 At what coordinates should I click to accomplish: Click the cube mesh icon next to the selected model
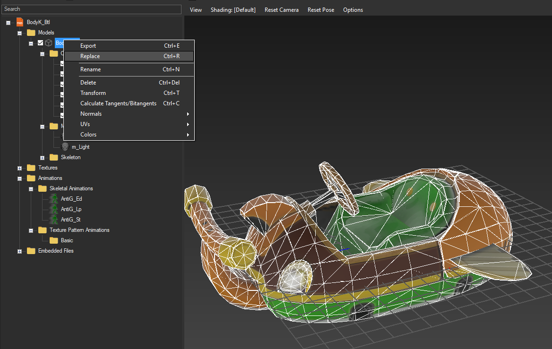[x=48, y=43]
